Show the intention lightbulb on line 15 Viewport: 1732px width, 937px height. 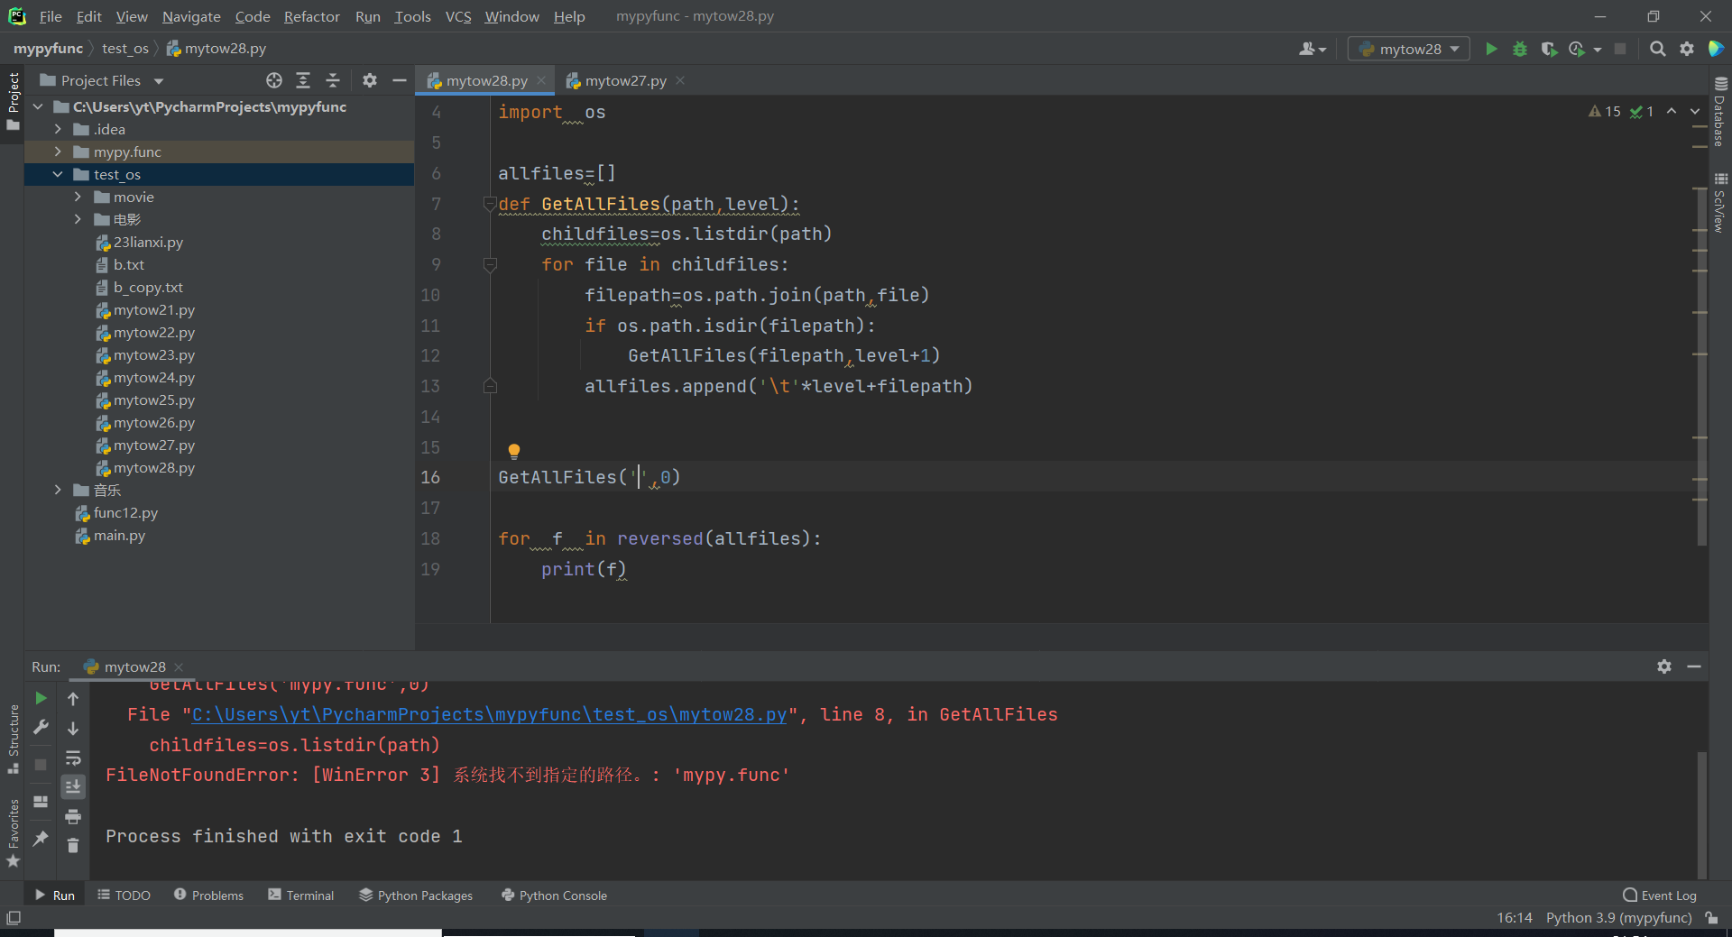(x=513, y=451)
